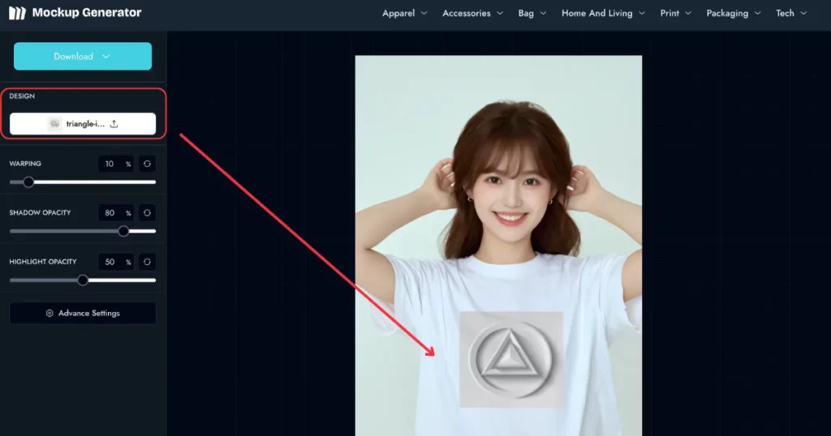This screenshot has width=831, height=436.
Task: Expand the Accessories category menu
Action: (x=472, y=13)
